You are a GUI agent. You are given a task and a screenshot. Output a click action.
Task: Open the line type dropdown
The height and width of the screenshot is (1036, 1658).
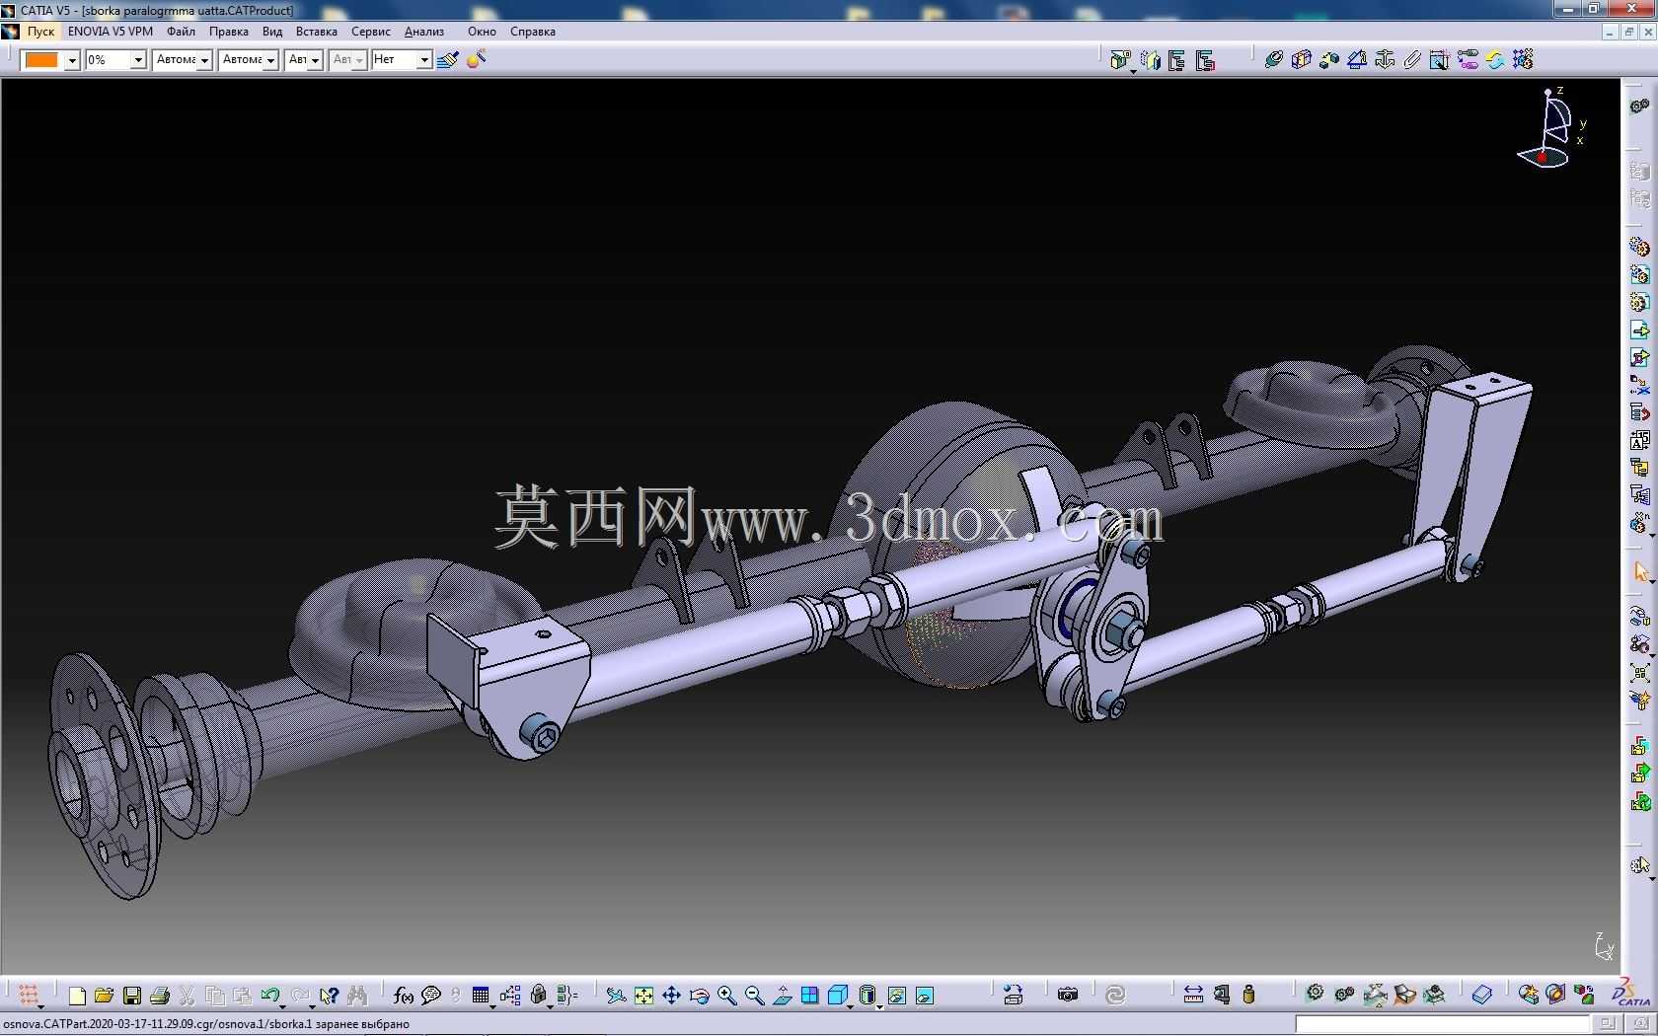click(x=270, y=60)
